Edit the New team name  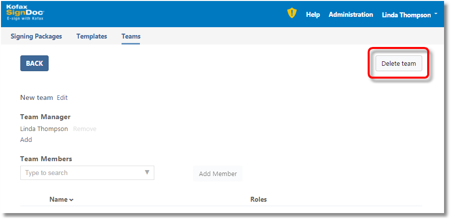[62, 98]
